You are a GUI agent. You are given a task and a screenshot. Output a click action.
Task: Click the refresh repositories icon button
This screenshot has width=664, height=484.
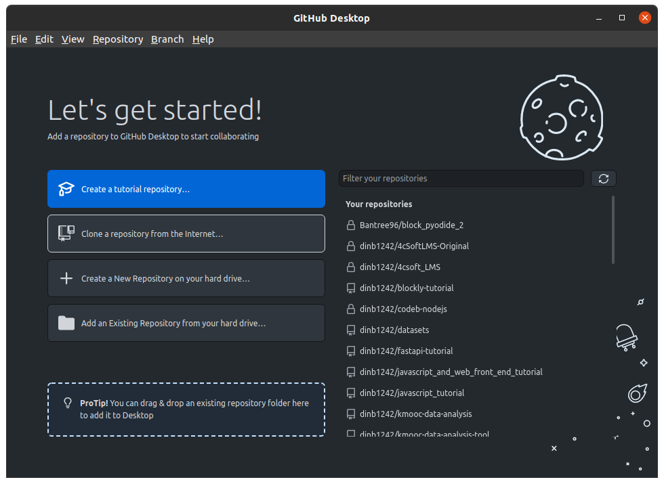coord(604,179)
